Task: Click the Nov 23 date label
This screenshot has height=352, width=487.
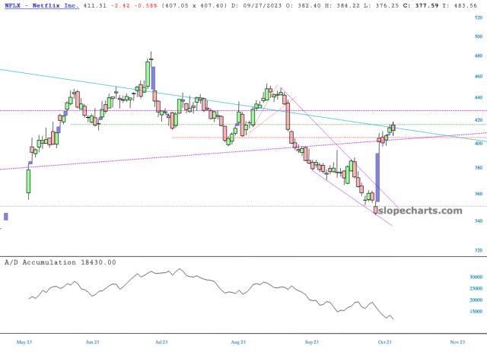Action: click(457, 342)
